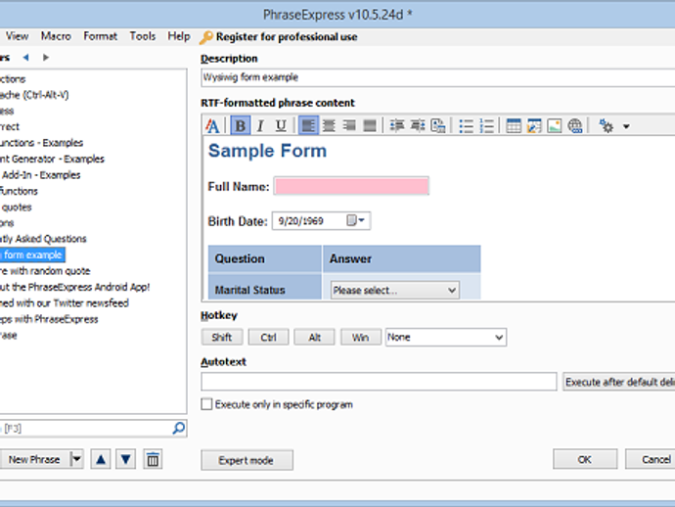Toggle the Win hotkey modifier
This screenshot has width=675, height=507.
pyautogui.click(x=360, y=338)
